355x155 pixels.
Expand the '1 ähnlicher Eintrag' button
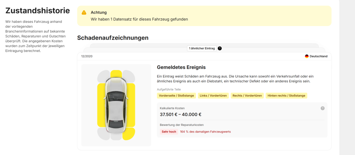(202, 48)
